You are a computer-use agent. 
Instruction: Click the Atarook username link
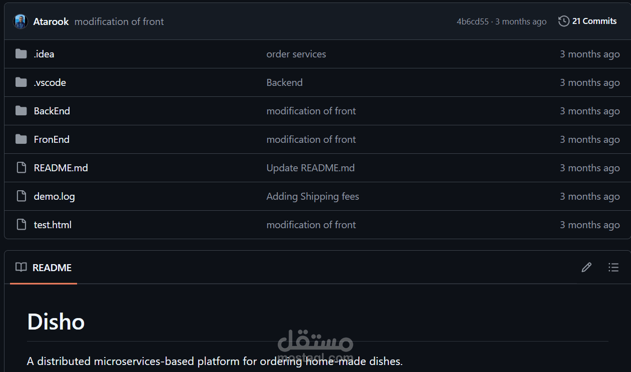coord(51,21)
